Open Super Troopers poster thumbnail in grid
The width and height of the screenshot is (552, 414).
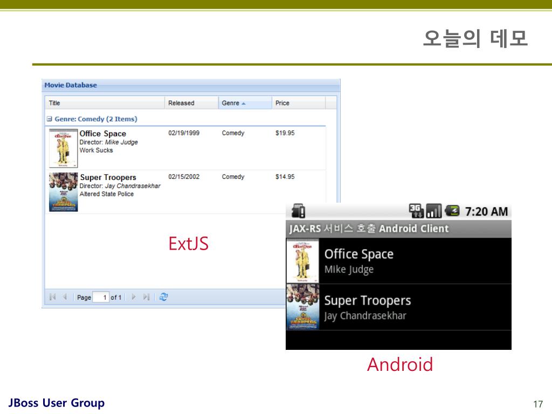pyautogui.click(x=64, y=192)
